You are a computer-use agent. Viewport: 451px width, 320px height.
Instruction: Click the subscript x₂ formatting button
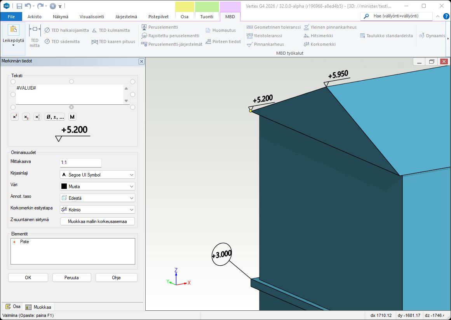[26, 117]
